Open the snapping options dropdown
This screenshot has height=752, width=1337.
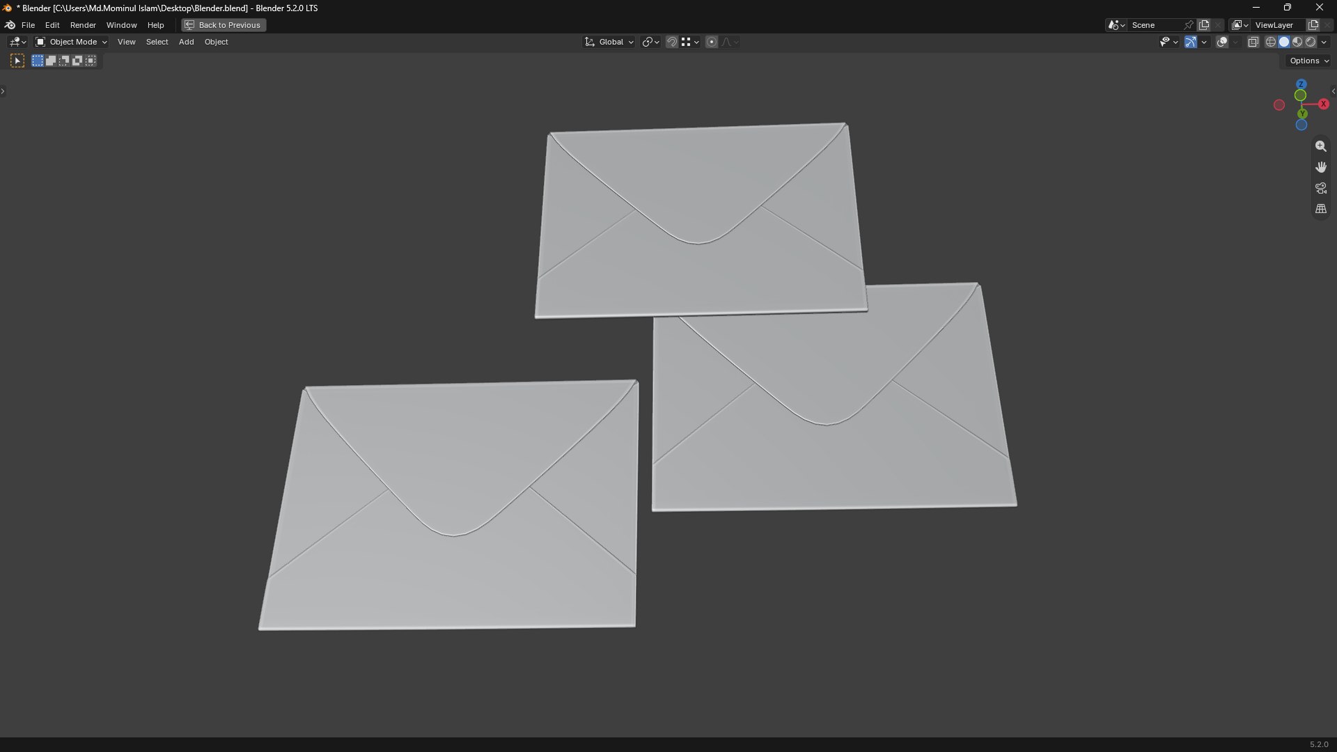pyautogui.click(x=690, y=42)
